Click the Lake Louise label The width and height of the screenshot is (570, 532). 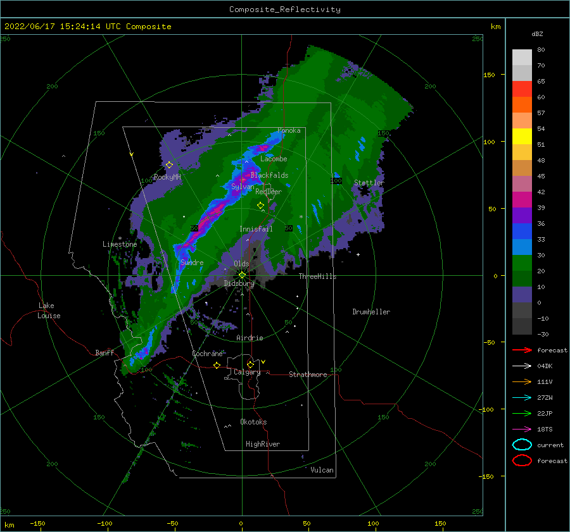coord(49,311)
